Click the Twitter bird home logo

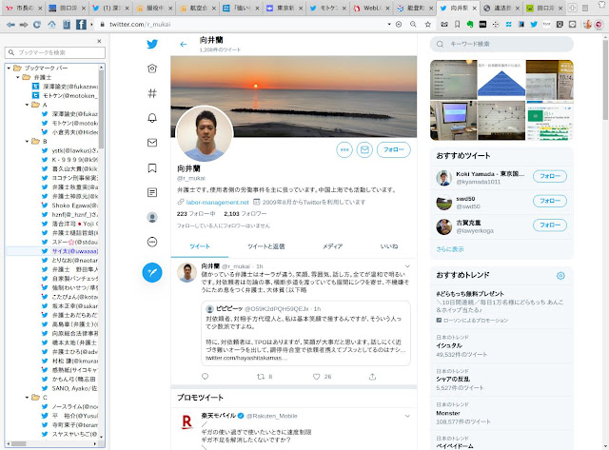[x=152, y=44]
